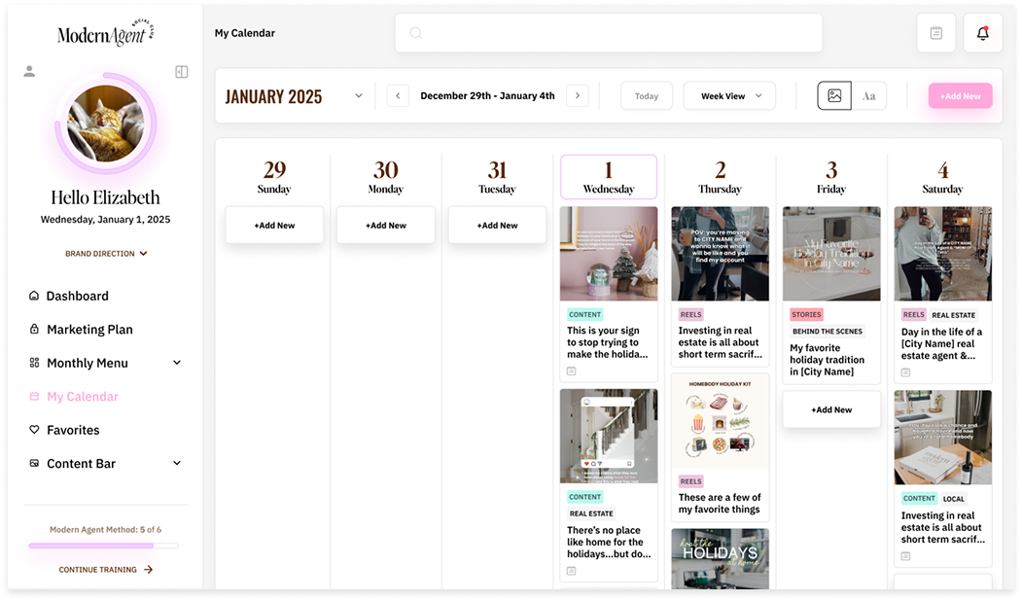Open Marketing Plan in sidebar
1022x601 pixels.
89,330
